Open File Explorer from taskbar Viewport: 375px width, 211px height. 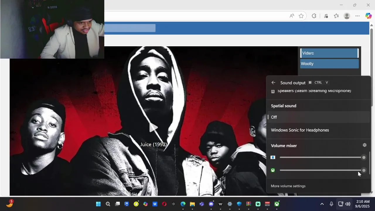tap(192, 204)
